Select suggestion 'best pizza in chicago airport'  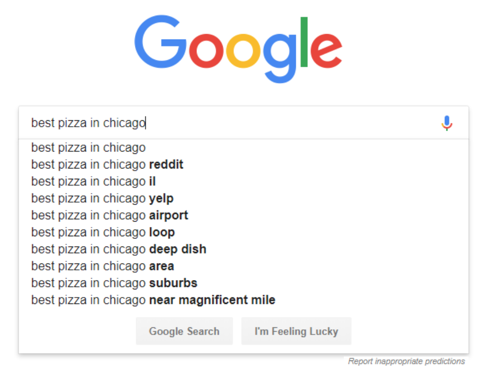(109, 215)
